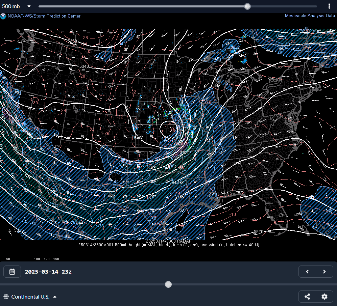Click the 20250314/2300 RADAR label
Screen dimensions: 337x306
(169, 241)
